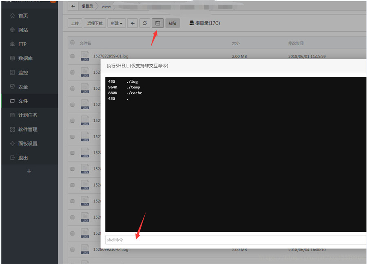The image size is (367, 264).
Task: Click the home icon beside 首页
Action: [x=12, y=15]
